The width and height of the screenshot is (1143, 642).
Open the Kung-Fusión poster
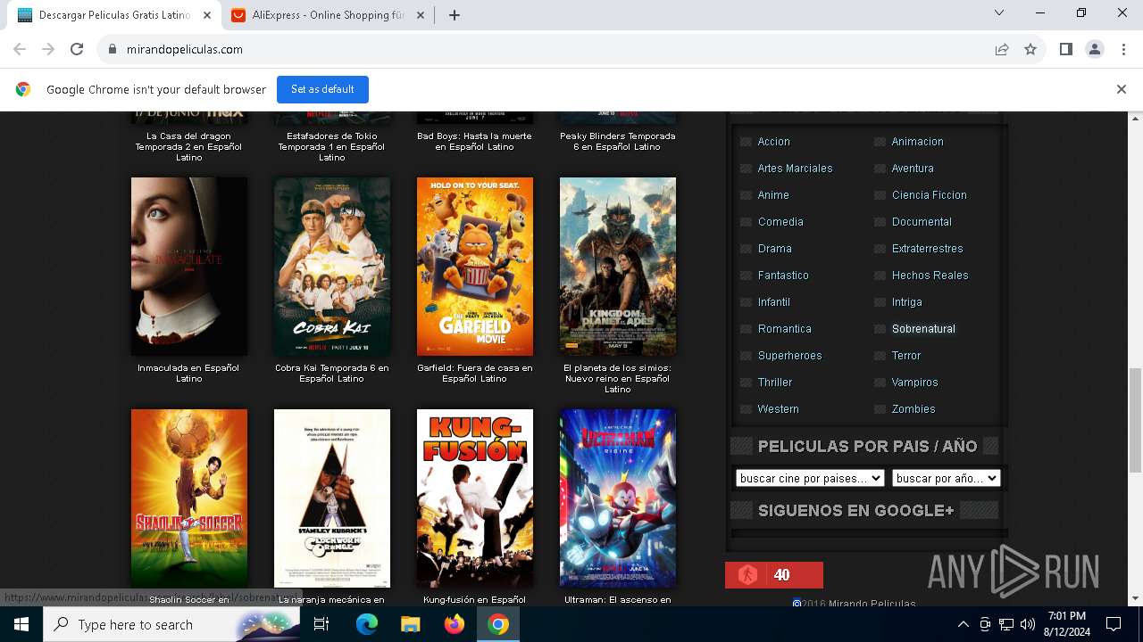coord(475,498)
